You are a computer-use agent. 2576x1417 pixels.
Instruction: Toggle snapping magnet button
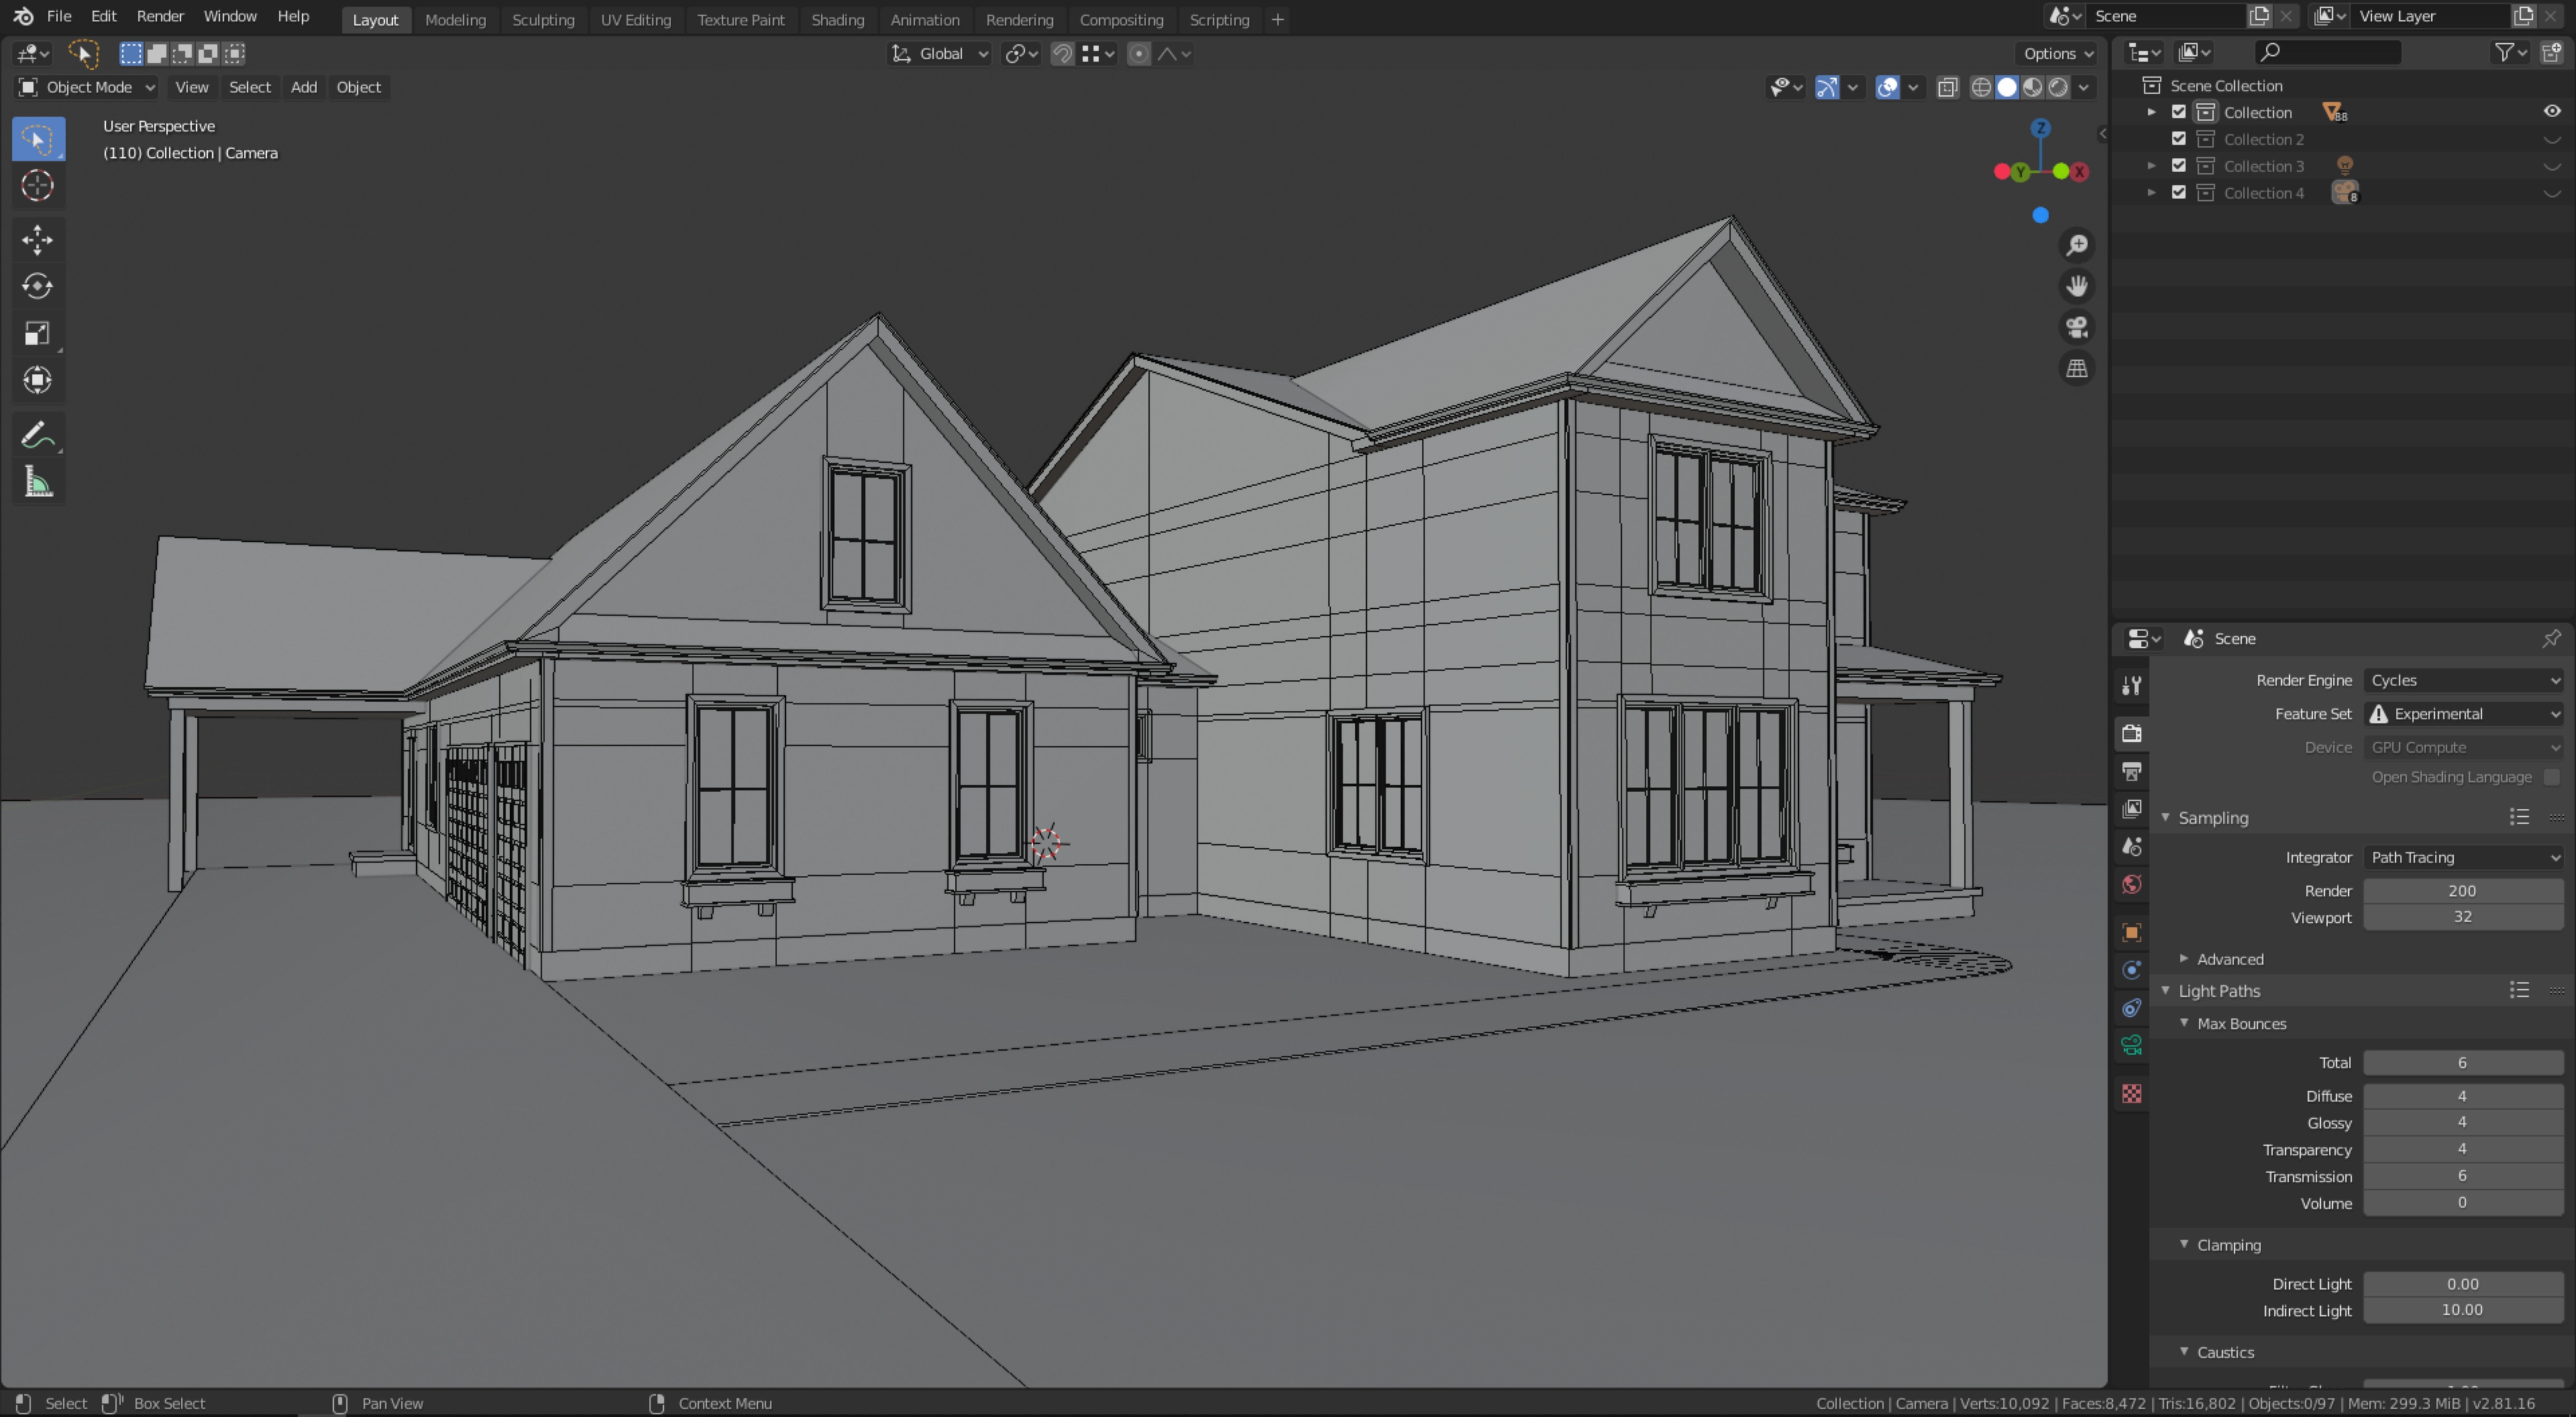(1062, 54)
